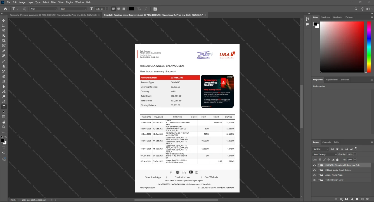The width and height of the screenshot is (374, 202).
Task: Open the font size dropdown 55.87 pt
Action: pyautogui.click(x=107, y=9)
